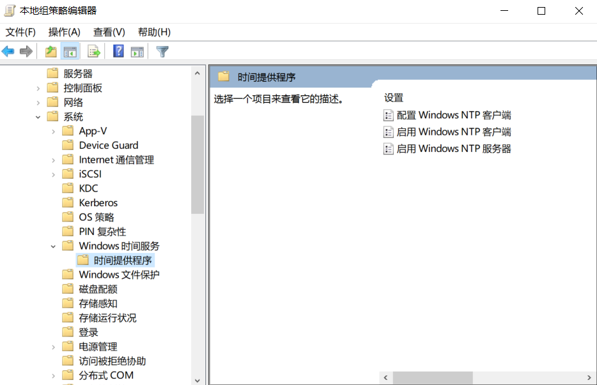The height and width of the screenshot is (385, 597).
Task: Select 分布式 COM in the tree
Action: [106, 375]
